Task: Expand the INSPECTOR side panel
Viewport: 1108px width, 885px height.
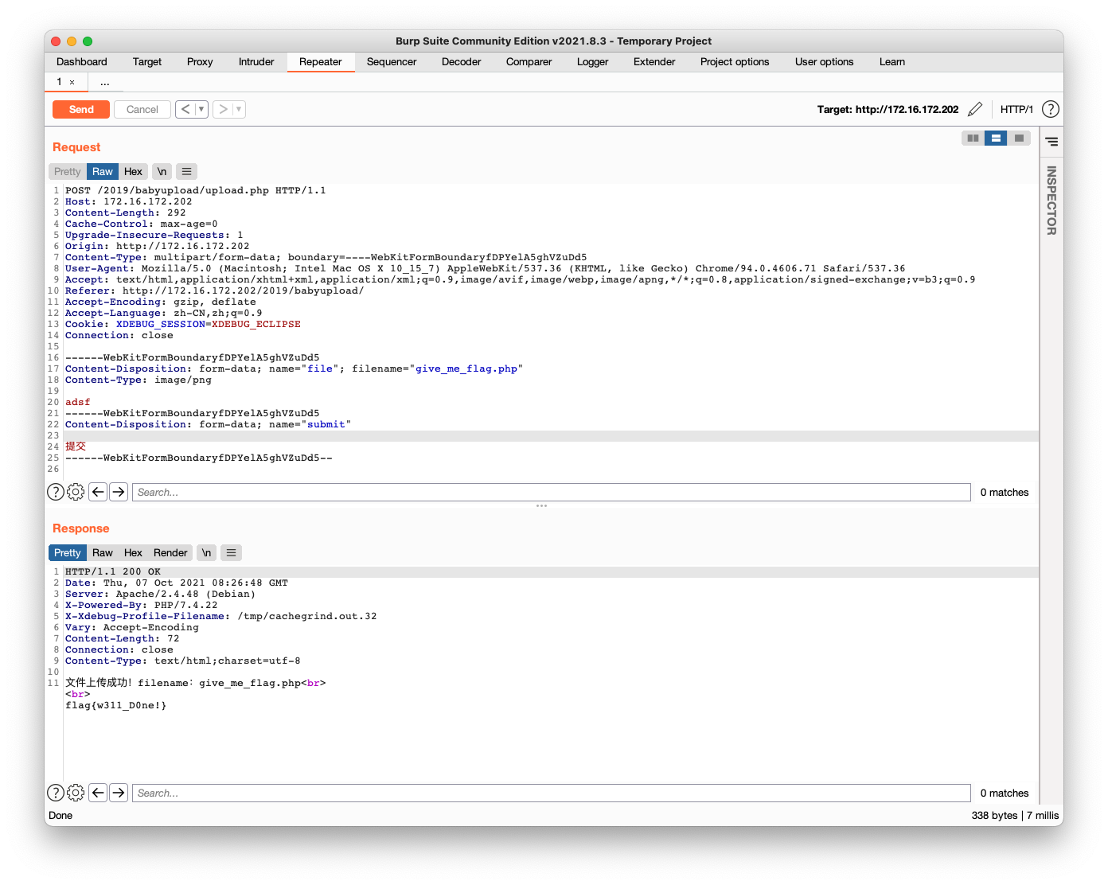Action: point(1051,201)
